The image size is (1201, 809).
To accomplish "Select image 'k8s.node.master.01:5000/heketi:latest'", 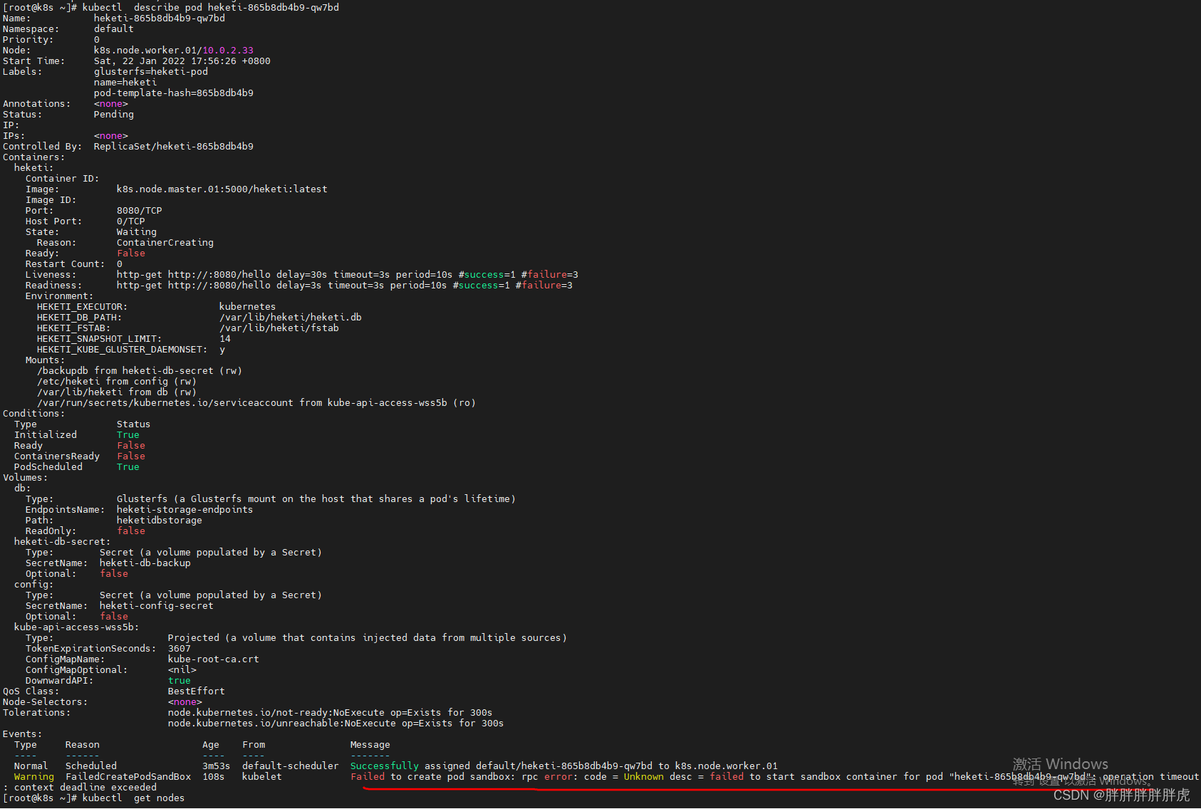I will [222, 189].
